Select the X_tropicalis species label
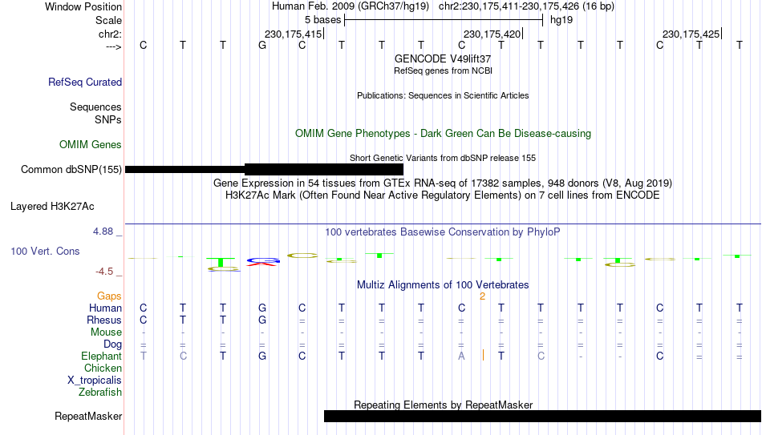 click(95, 381)
